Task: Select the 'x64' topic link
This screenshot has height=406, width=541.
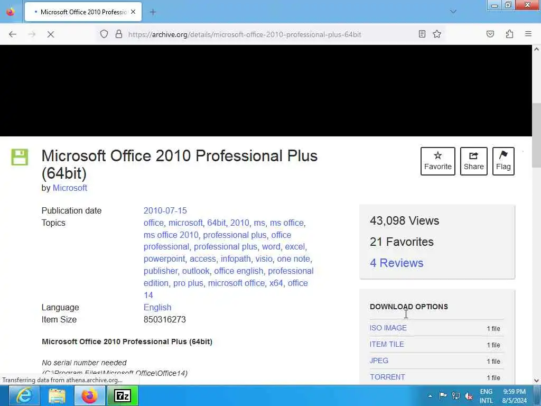Action: pos(276,283)
